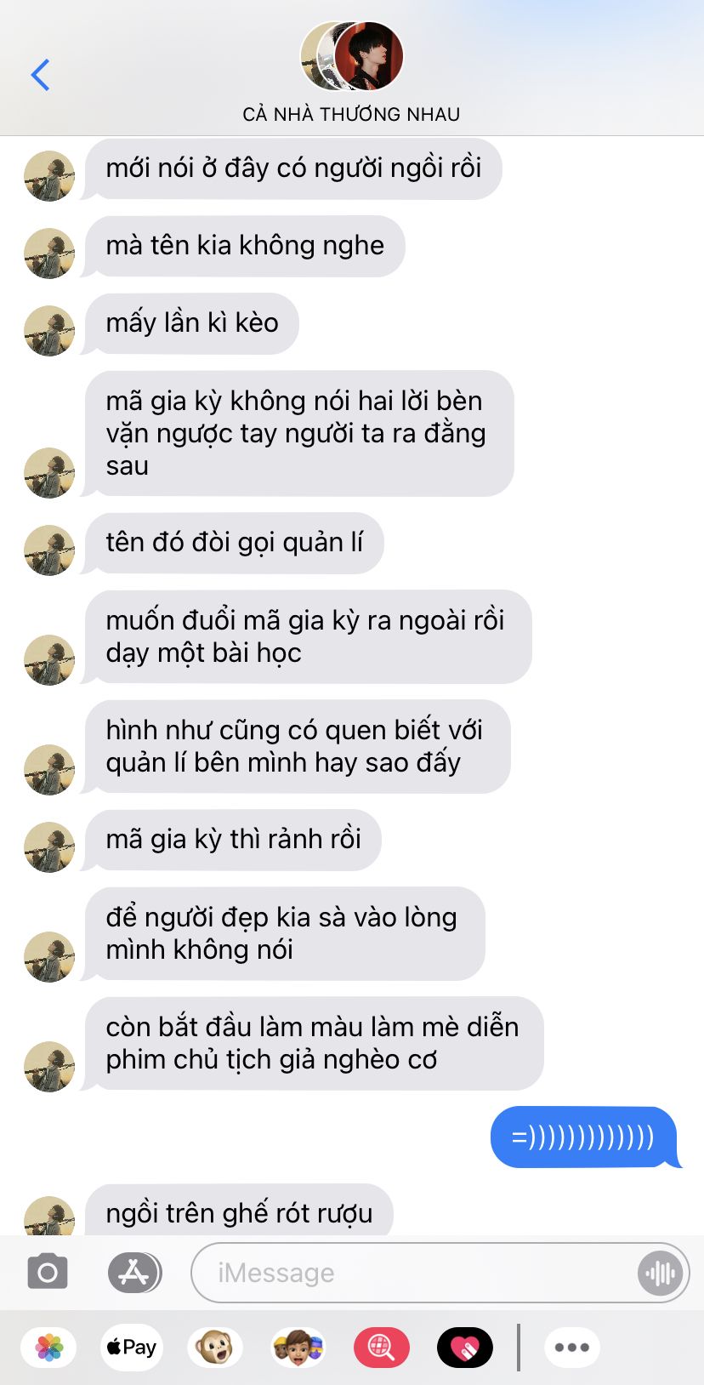Show more apps with ellipsis button
Screen dimensions: 704x1385
572,1348
